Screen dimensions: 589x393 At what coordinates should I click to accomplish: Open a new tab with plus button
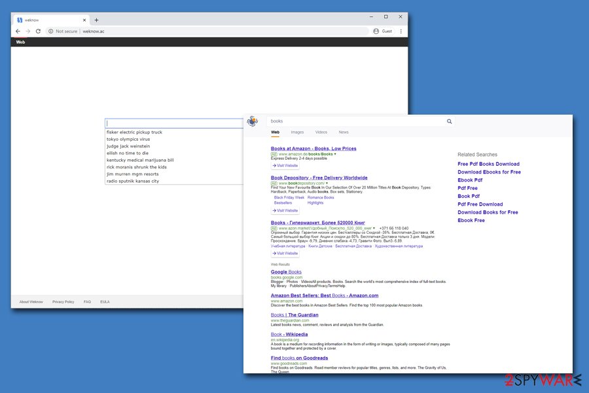(x=97, y=20)
